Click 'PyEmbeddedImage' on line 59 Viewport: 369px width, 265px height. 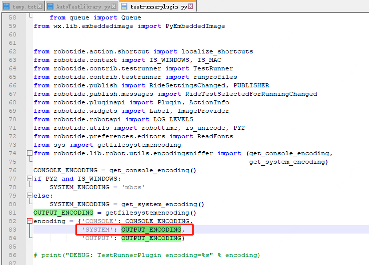[195, 26]
